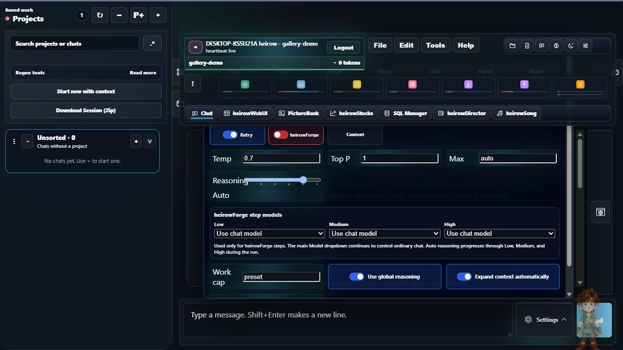The image size is (623, 350).
Task: Switch to the SQL Manager tab
Action: click(x=405, y=113)
